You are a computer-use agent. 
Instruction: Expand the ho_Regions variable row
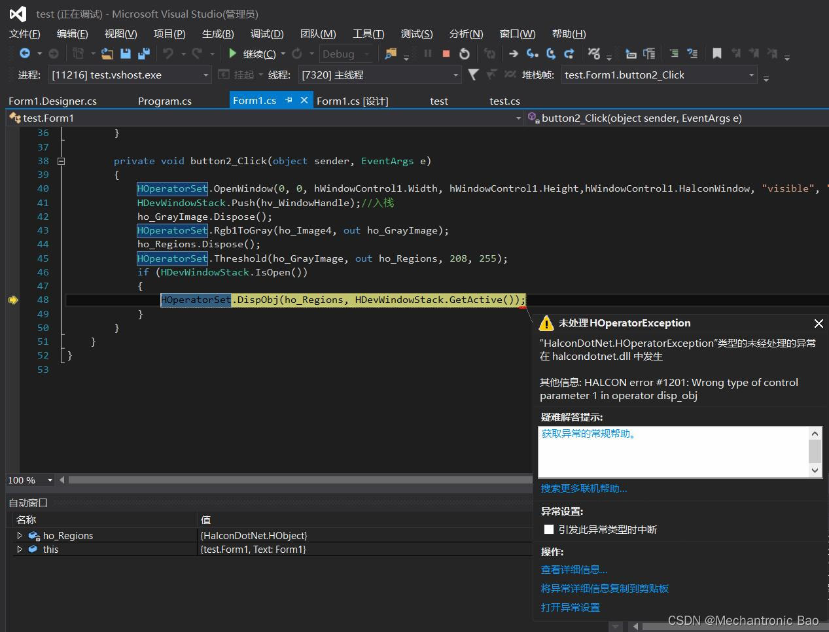pos(20,535)
